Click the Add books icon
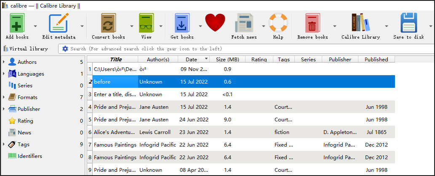The image size is (435, 176). [x=17, y=23]
